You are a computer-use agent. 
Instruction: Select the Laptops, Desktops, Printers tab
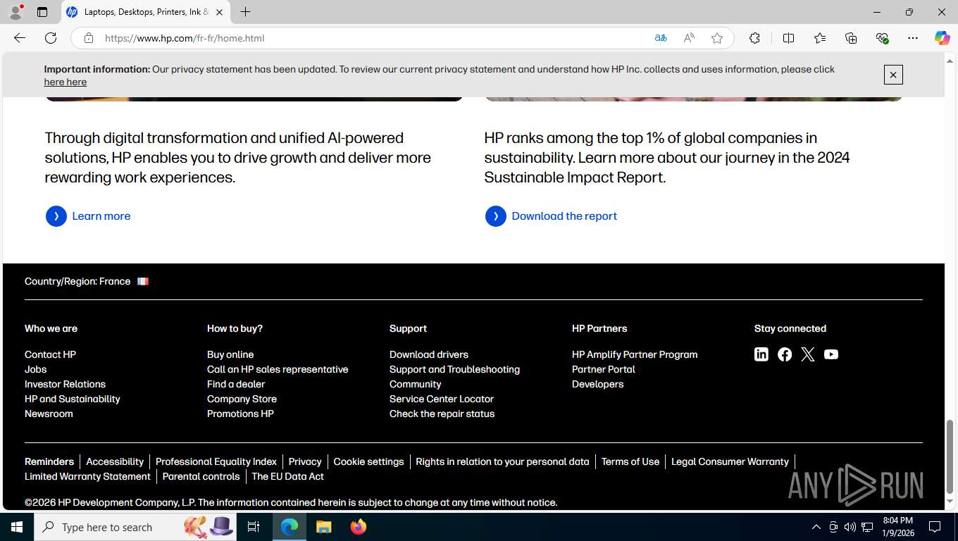pos(146,12)
